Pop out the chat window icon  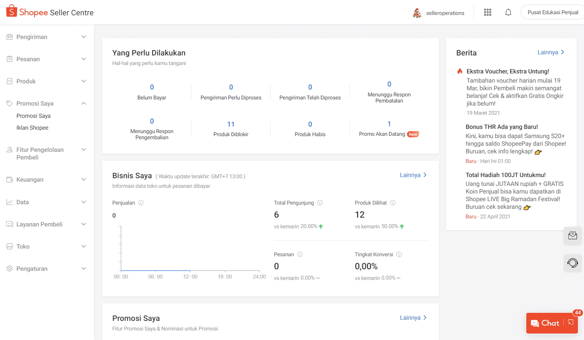(570, 323)
